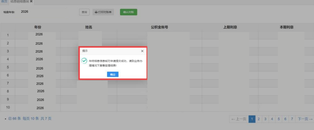Select row number 4 in table
Viewport: 314px width, 130px height.
(8, 59)
